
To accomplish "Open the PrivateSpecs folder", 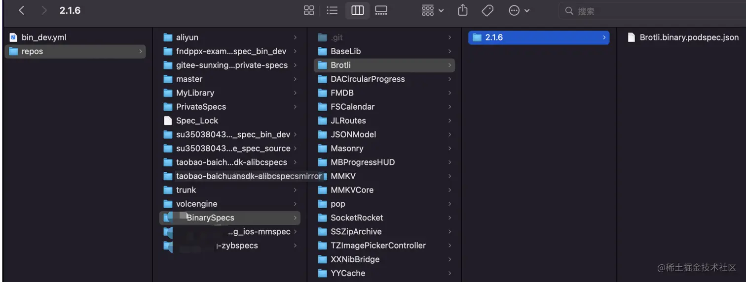I will [230, 107].
